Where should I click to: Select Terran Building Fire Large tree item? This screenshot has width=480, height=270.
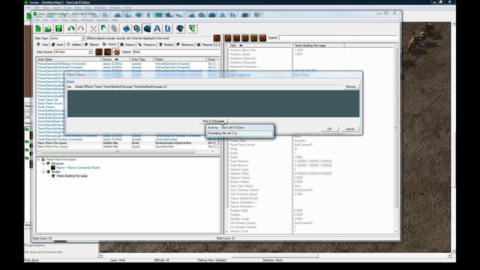click(x=72, y=176)
